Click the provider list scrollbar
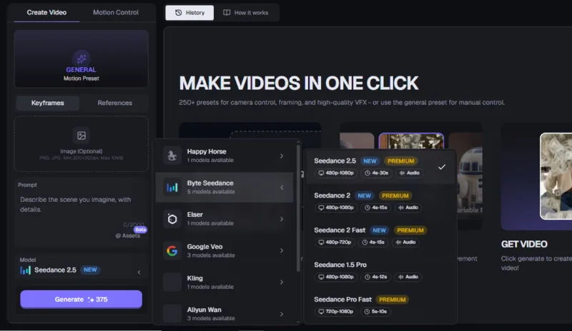Image resolution: width=572 pixels, height=331 pixels. [x=298, y=208]
